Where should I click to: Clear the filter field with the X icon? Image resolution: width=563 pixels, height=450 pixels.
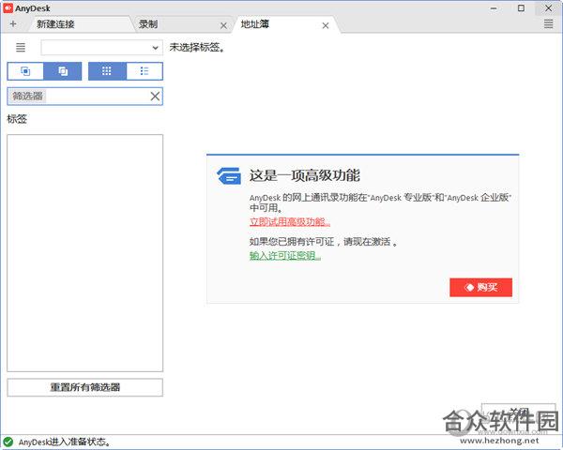click(155, 97)
